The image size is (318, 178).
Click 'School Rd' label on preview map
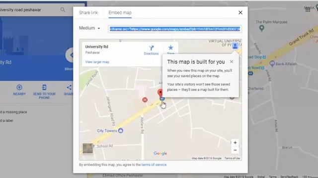105,146
